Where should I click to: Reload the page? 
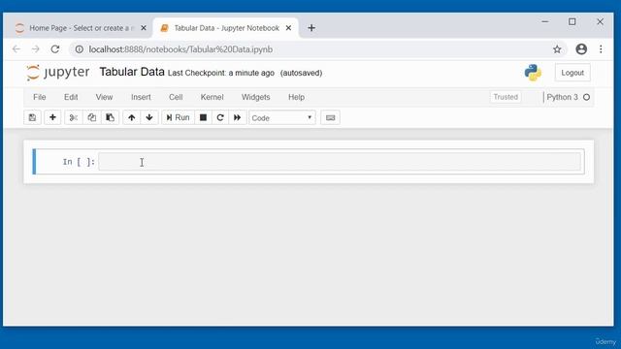click(x=55, y=49)
